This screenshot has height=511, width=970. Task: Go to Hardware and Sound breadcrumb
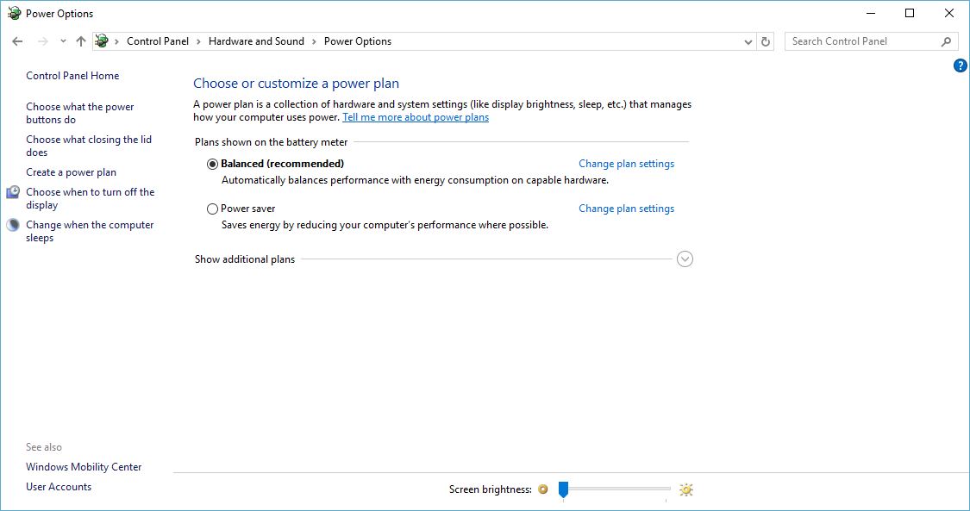tap(256, 41)
